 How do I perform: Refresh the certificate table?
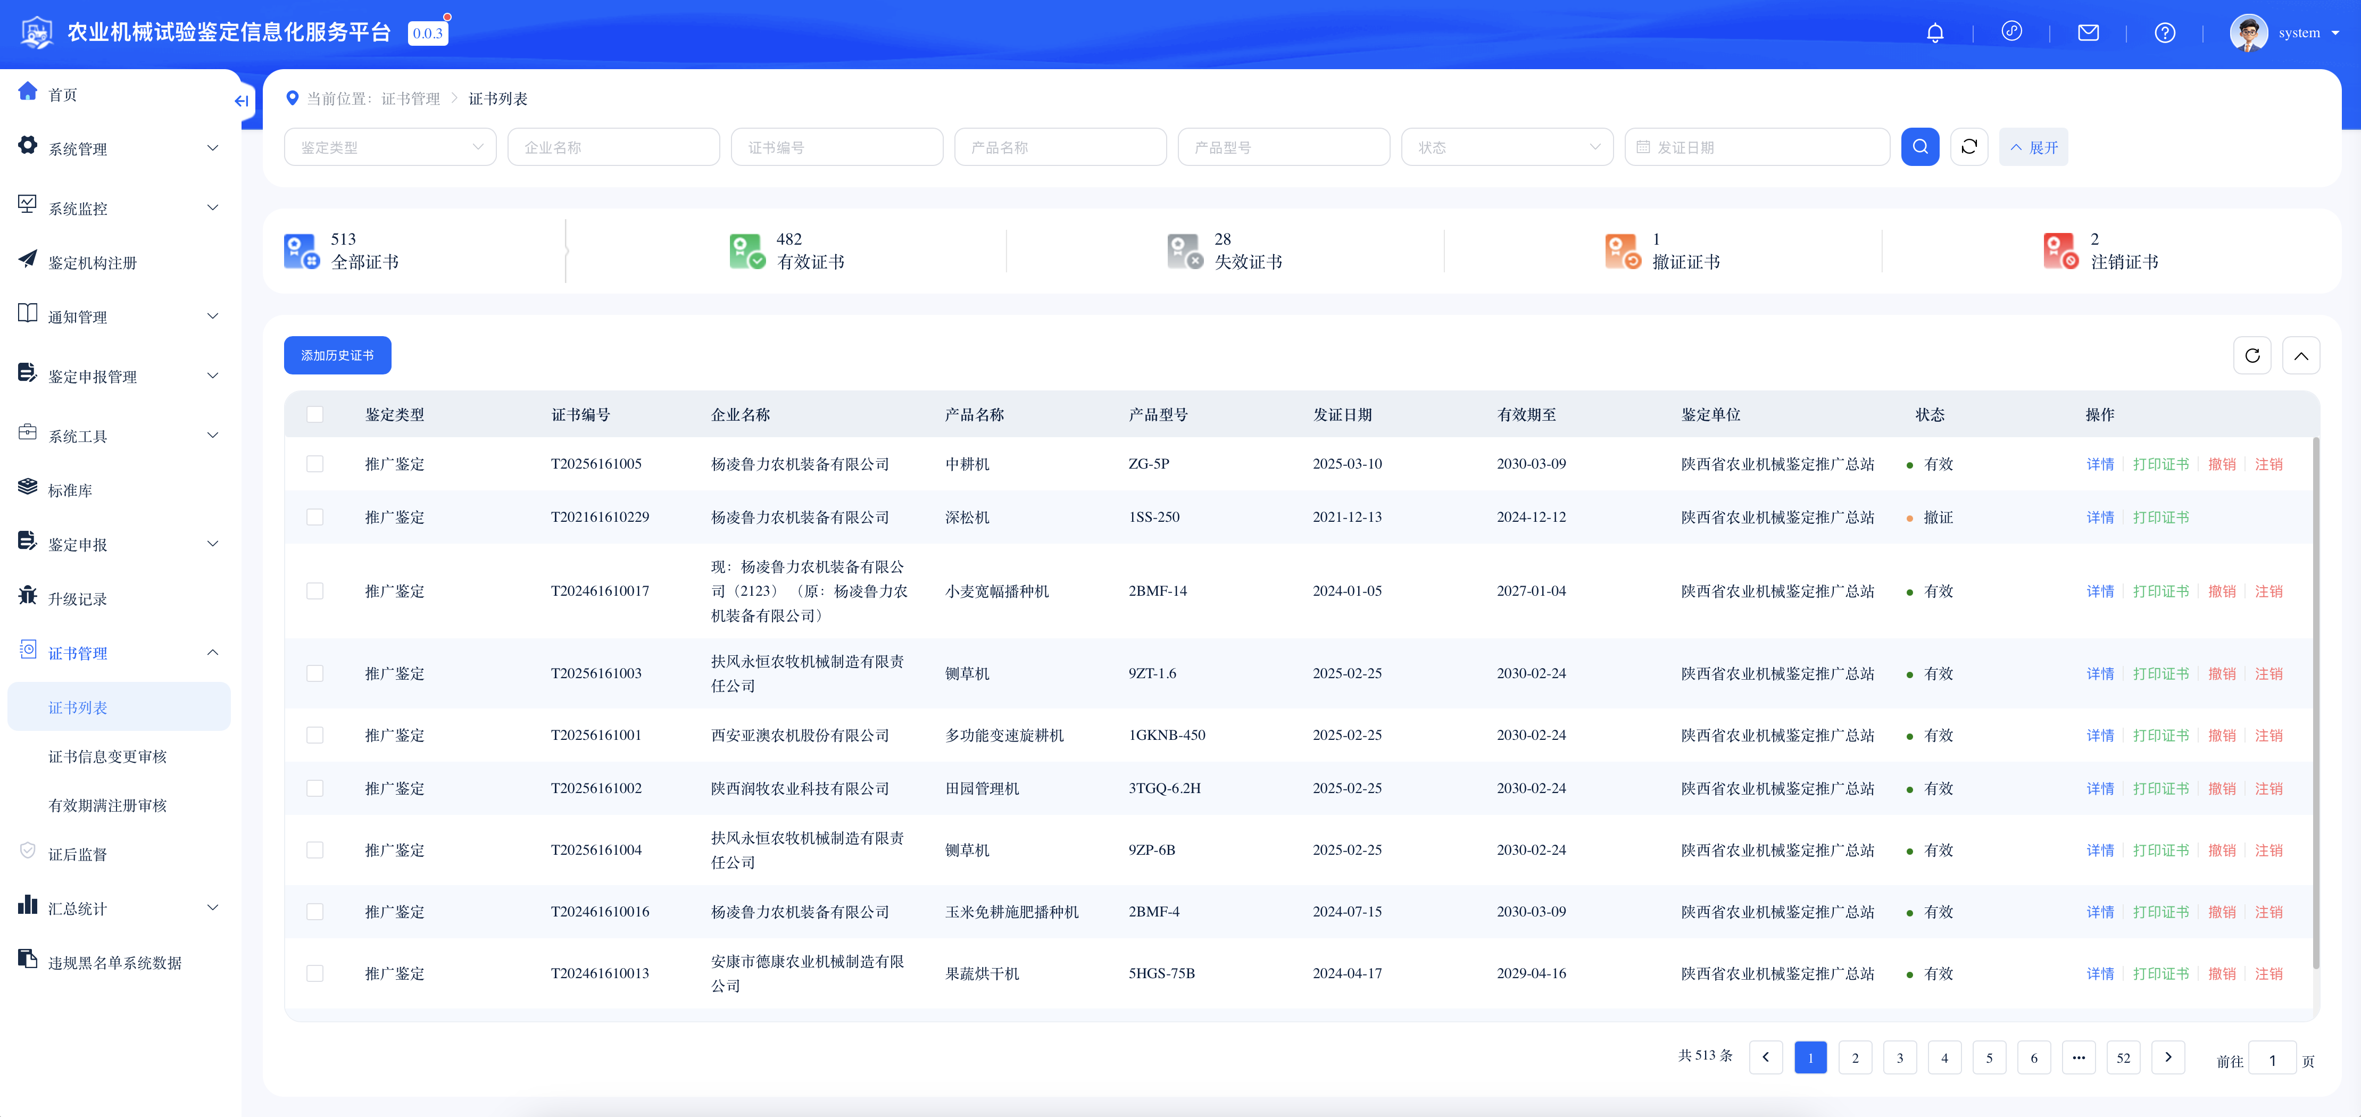2252,355
